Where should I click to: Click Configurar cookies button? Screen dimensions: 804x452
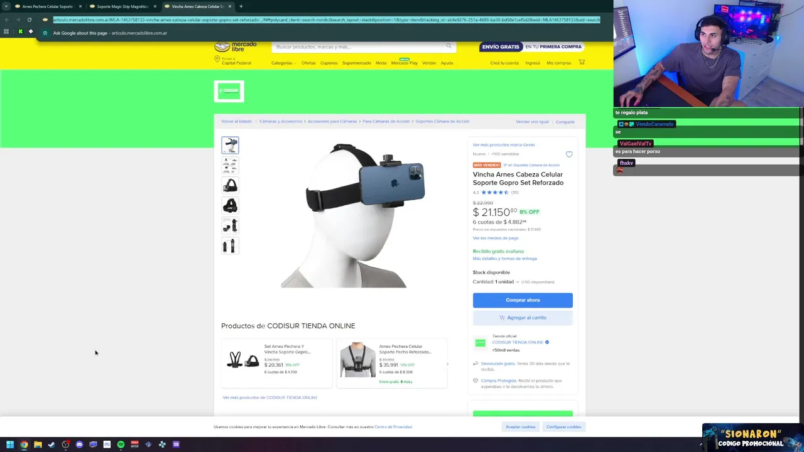tap(563, 427)
